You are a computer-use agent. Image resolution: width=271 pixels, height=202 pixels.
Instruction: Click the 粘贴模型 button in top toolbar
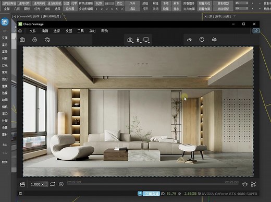coord(223,9)
